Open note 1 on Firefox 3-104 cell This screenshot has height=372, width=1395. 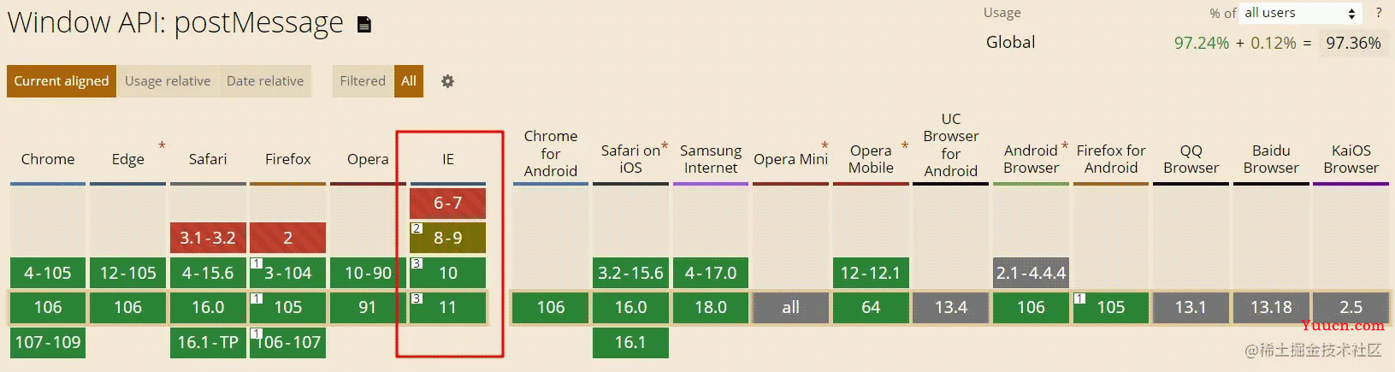tap(256, 263)
